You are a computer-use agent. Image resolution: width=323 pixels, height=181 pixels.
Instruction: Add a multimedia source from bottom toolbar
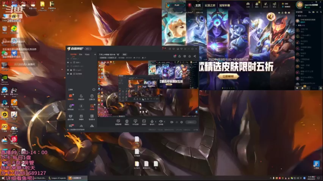pyautogui.click(x=144, y=122)
